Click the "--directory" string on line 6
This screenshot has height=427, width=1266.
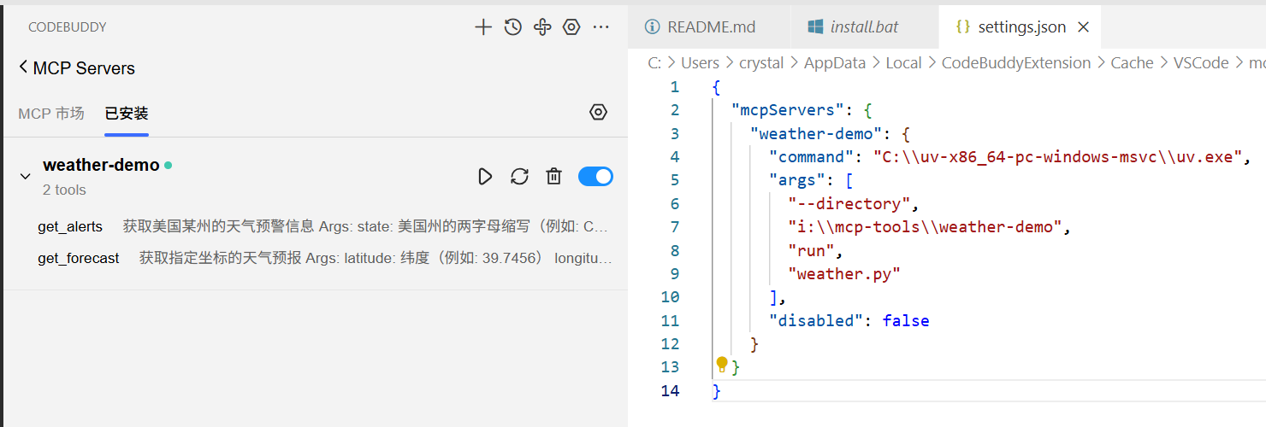pos(849,203)
